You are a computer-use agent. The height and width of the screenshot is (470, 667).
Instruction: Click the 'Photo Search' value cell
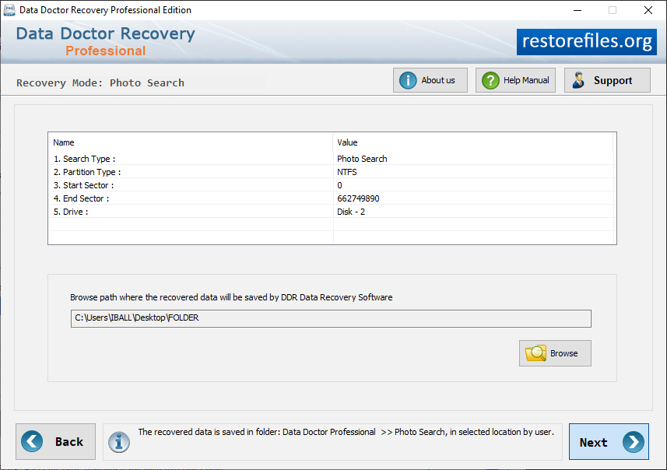362,159
